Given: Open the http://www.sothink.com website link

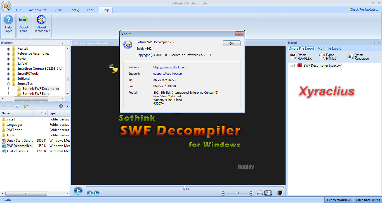Looking at the screenshot, I should (170, 67).
